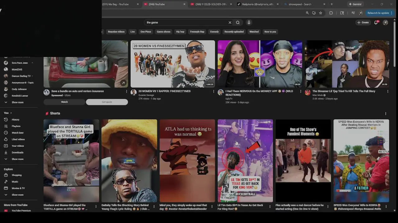This screenshot has height=223, width=398.
Task: Open Playlists in the sidebar
Action: point(16,126)
